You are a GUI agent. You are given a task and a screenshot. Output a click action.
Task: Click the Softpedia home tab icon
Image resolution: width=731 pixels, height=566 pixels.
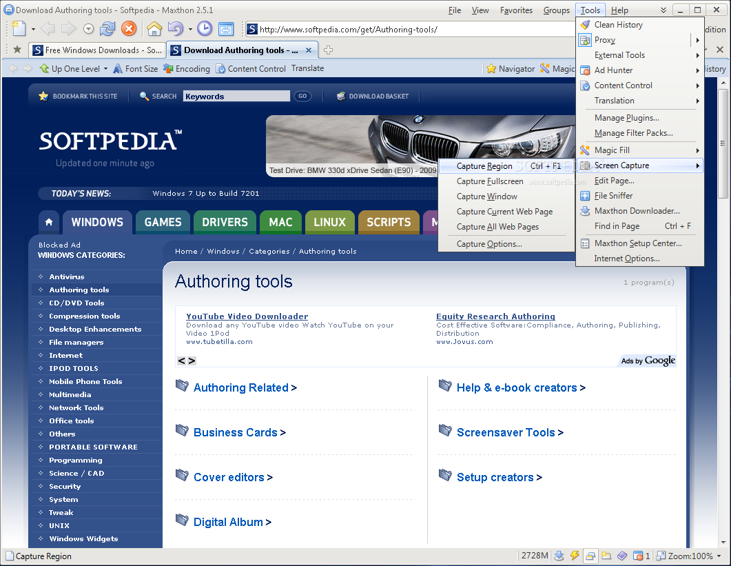[49, 222]
